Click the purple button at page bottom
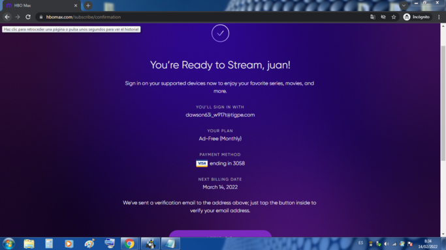 pyautogui.click(x=220, y=234)
